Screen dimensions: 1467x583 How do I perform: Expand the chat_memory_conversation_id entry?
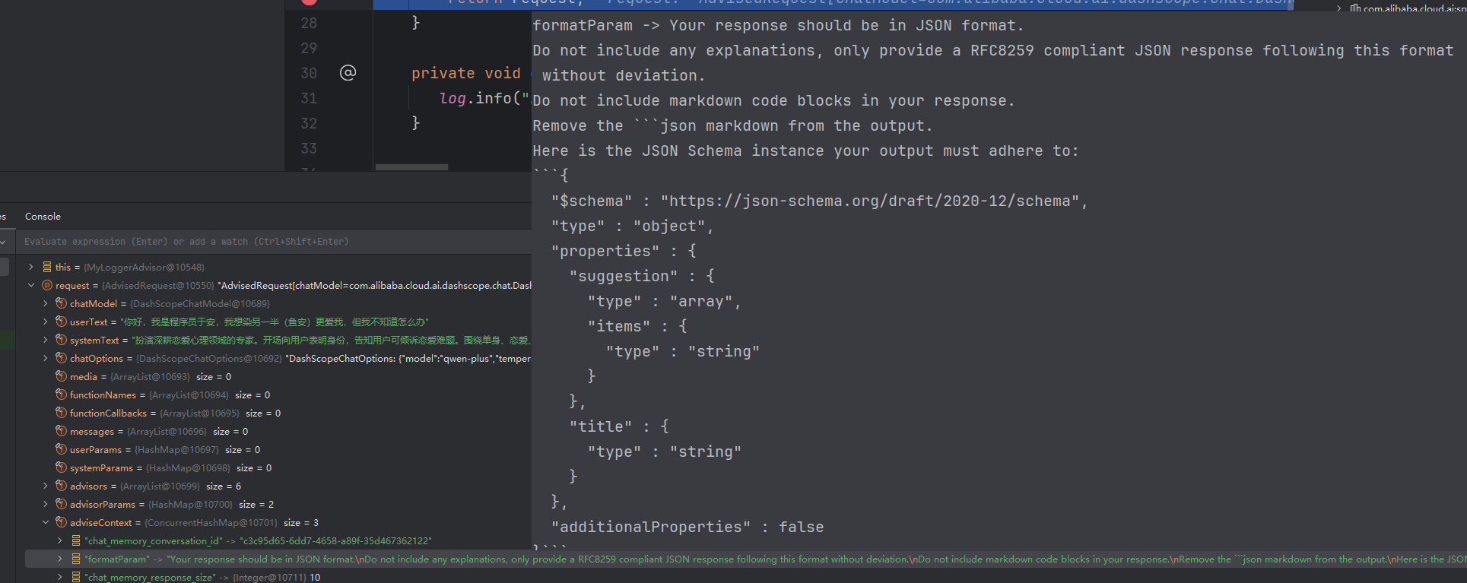59,540
